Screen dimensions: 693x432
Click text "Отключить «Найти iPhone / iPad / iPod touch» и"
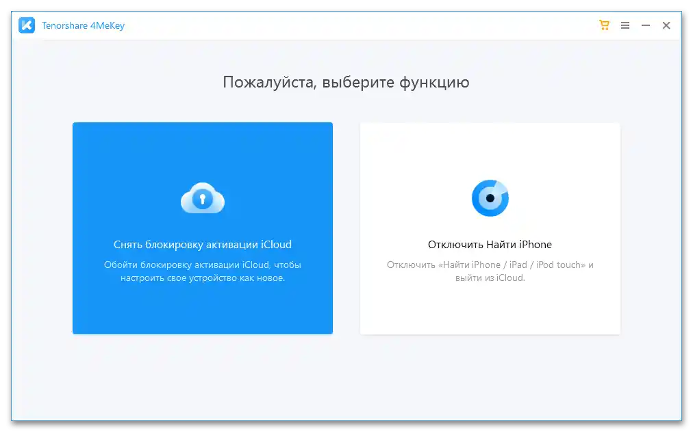(490, 265)
